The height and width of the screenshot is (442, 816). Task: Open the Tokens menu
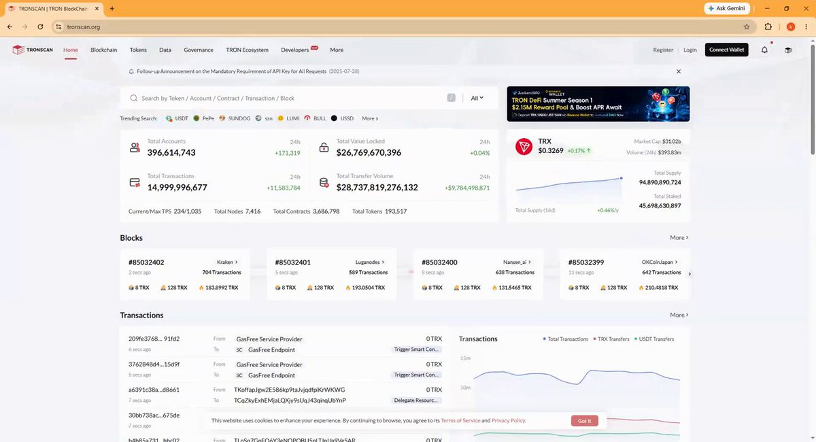138,50
